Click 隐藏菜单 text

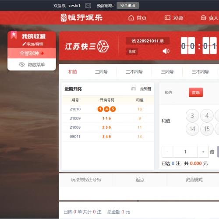click(36, 64)
